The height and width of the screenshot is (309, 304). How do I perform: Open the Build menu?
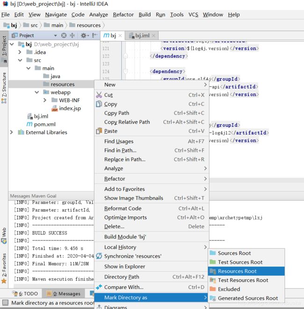pyautogui.click(x=145, y=14)
